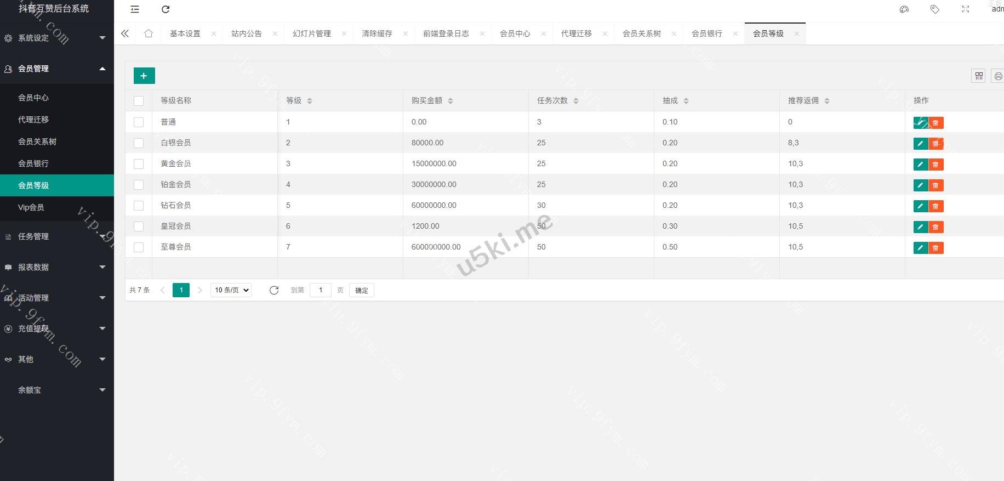Delete the 至尊会员 level row
Image resolution: width=1004 pixels, height=481 pixels.
935,248
